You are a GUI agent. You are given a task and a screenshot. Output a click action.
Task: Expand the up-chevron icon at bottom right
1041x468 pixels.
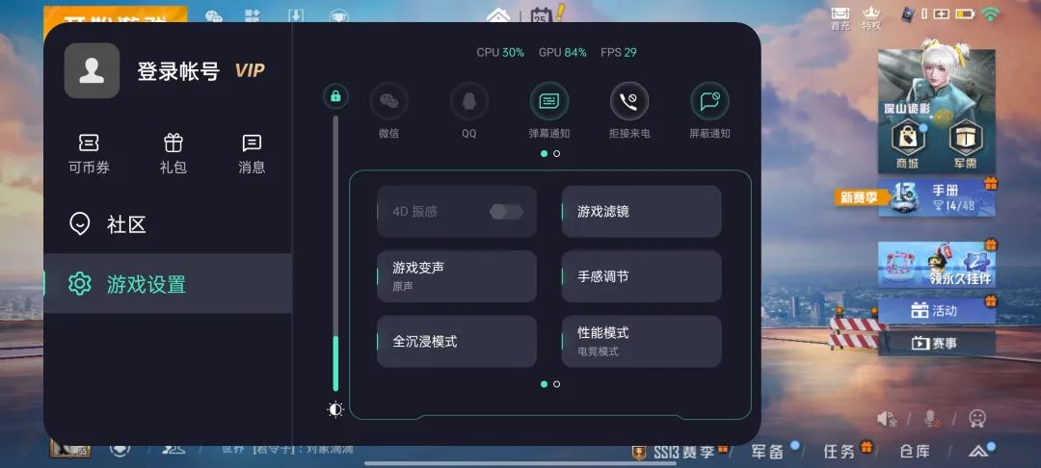[978, 452]
